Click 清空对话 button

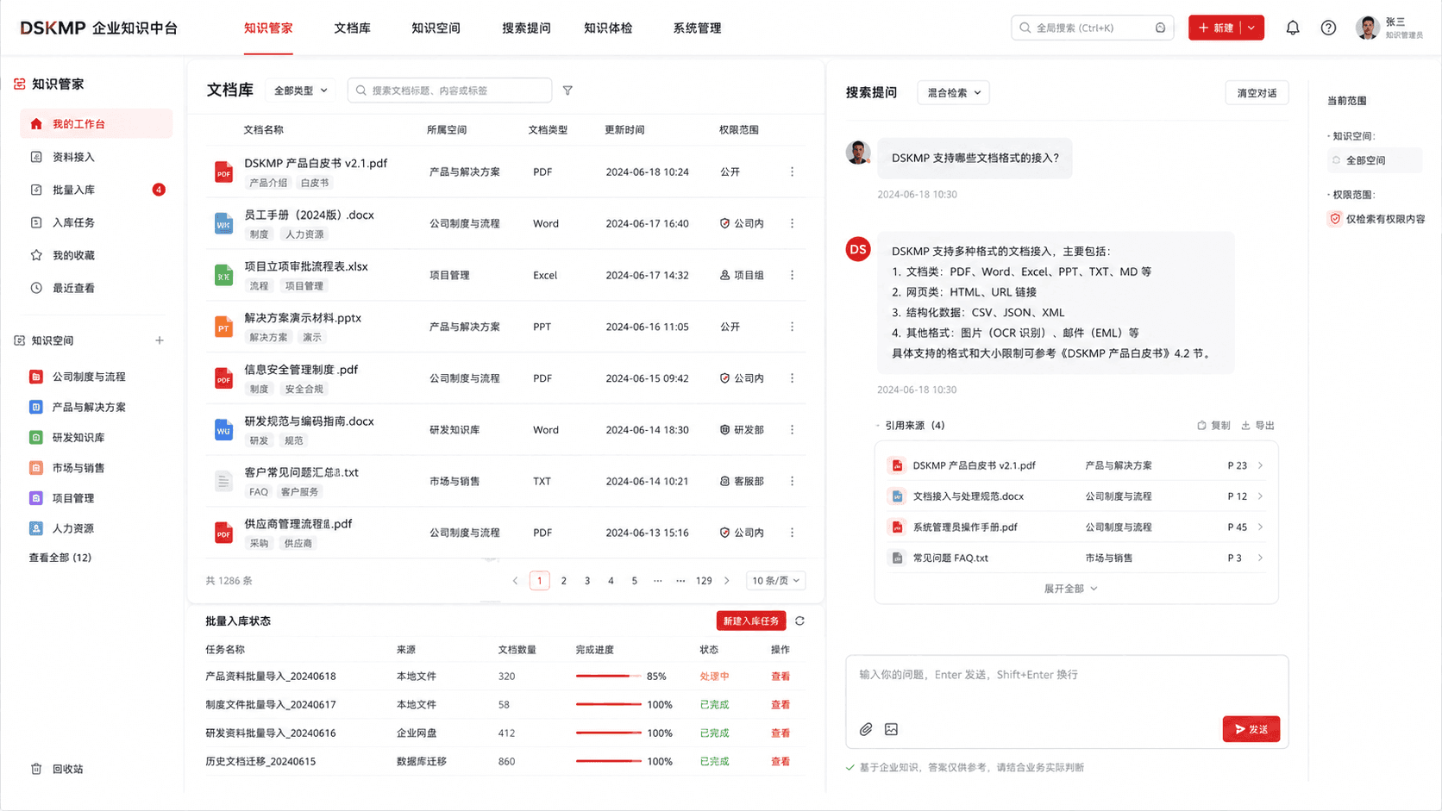(1257, 93)
